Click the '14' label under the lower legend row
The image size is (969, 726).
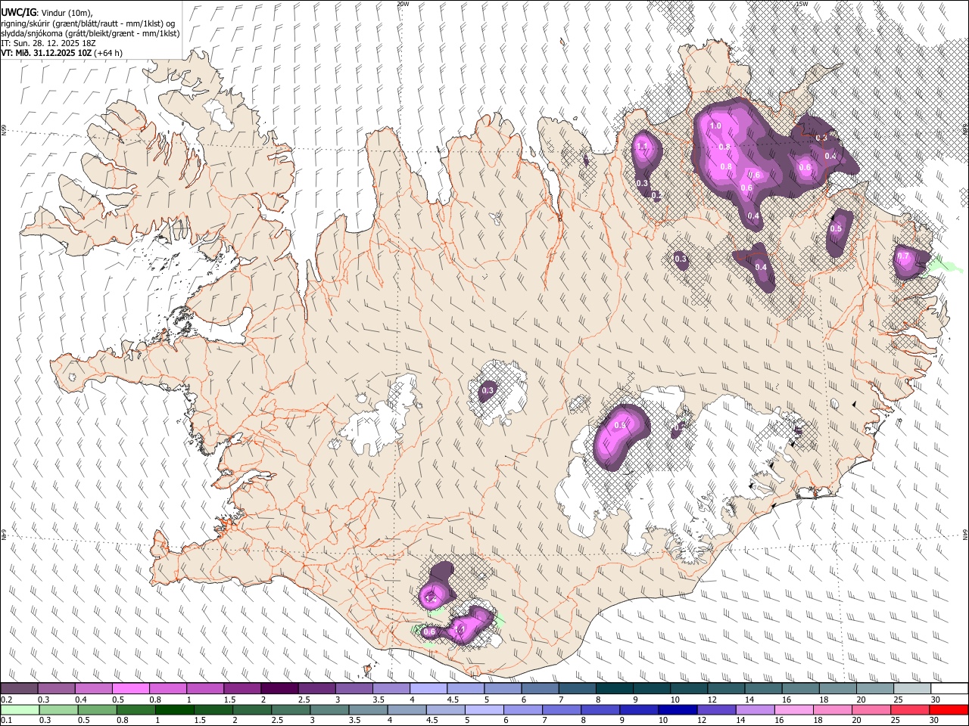tap(741, 721)
